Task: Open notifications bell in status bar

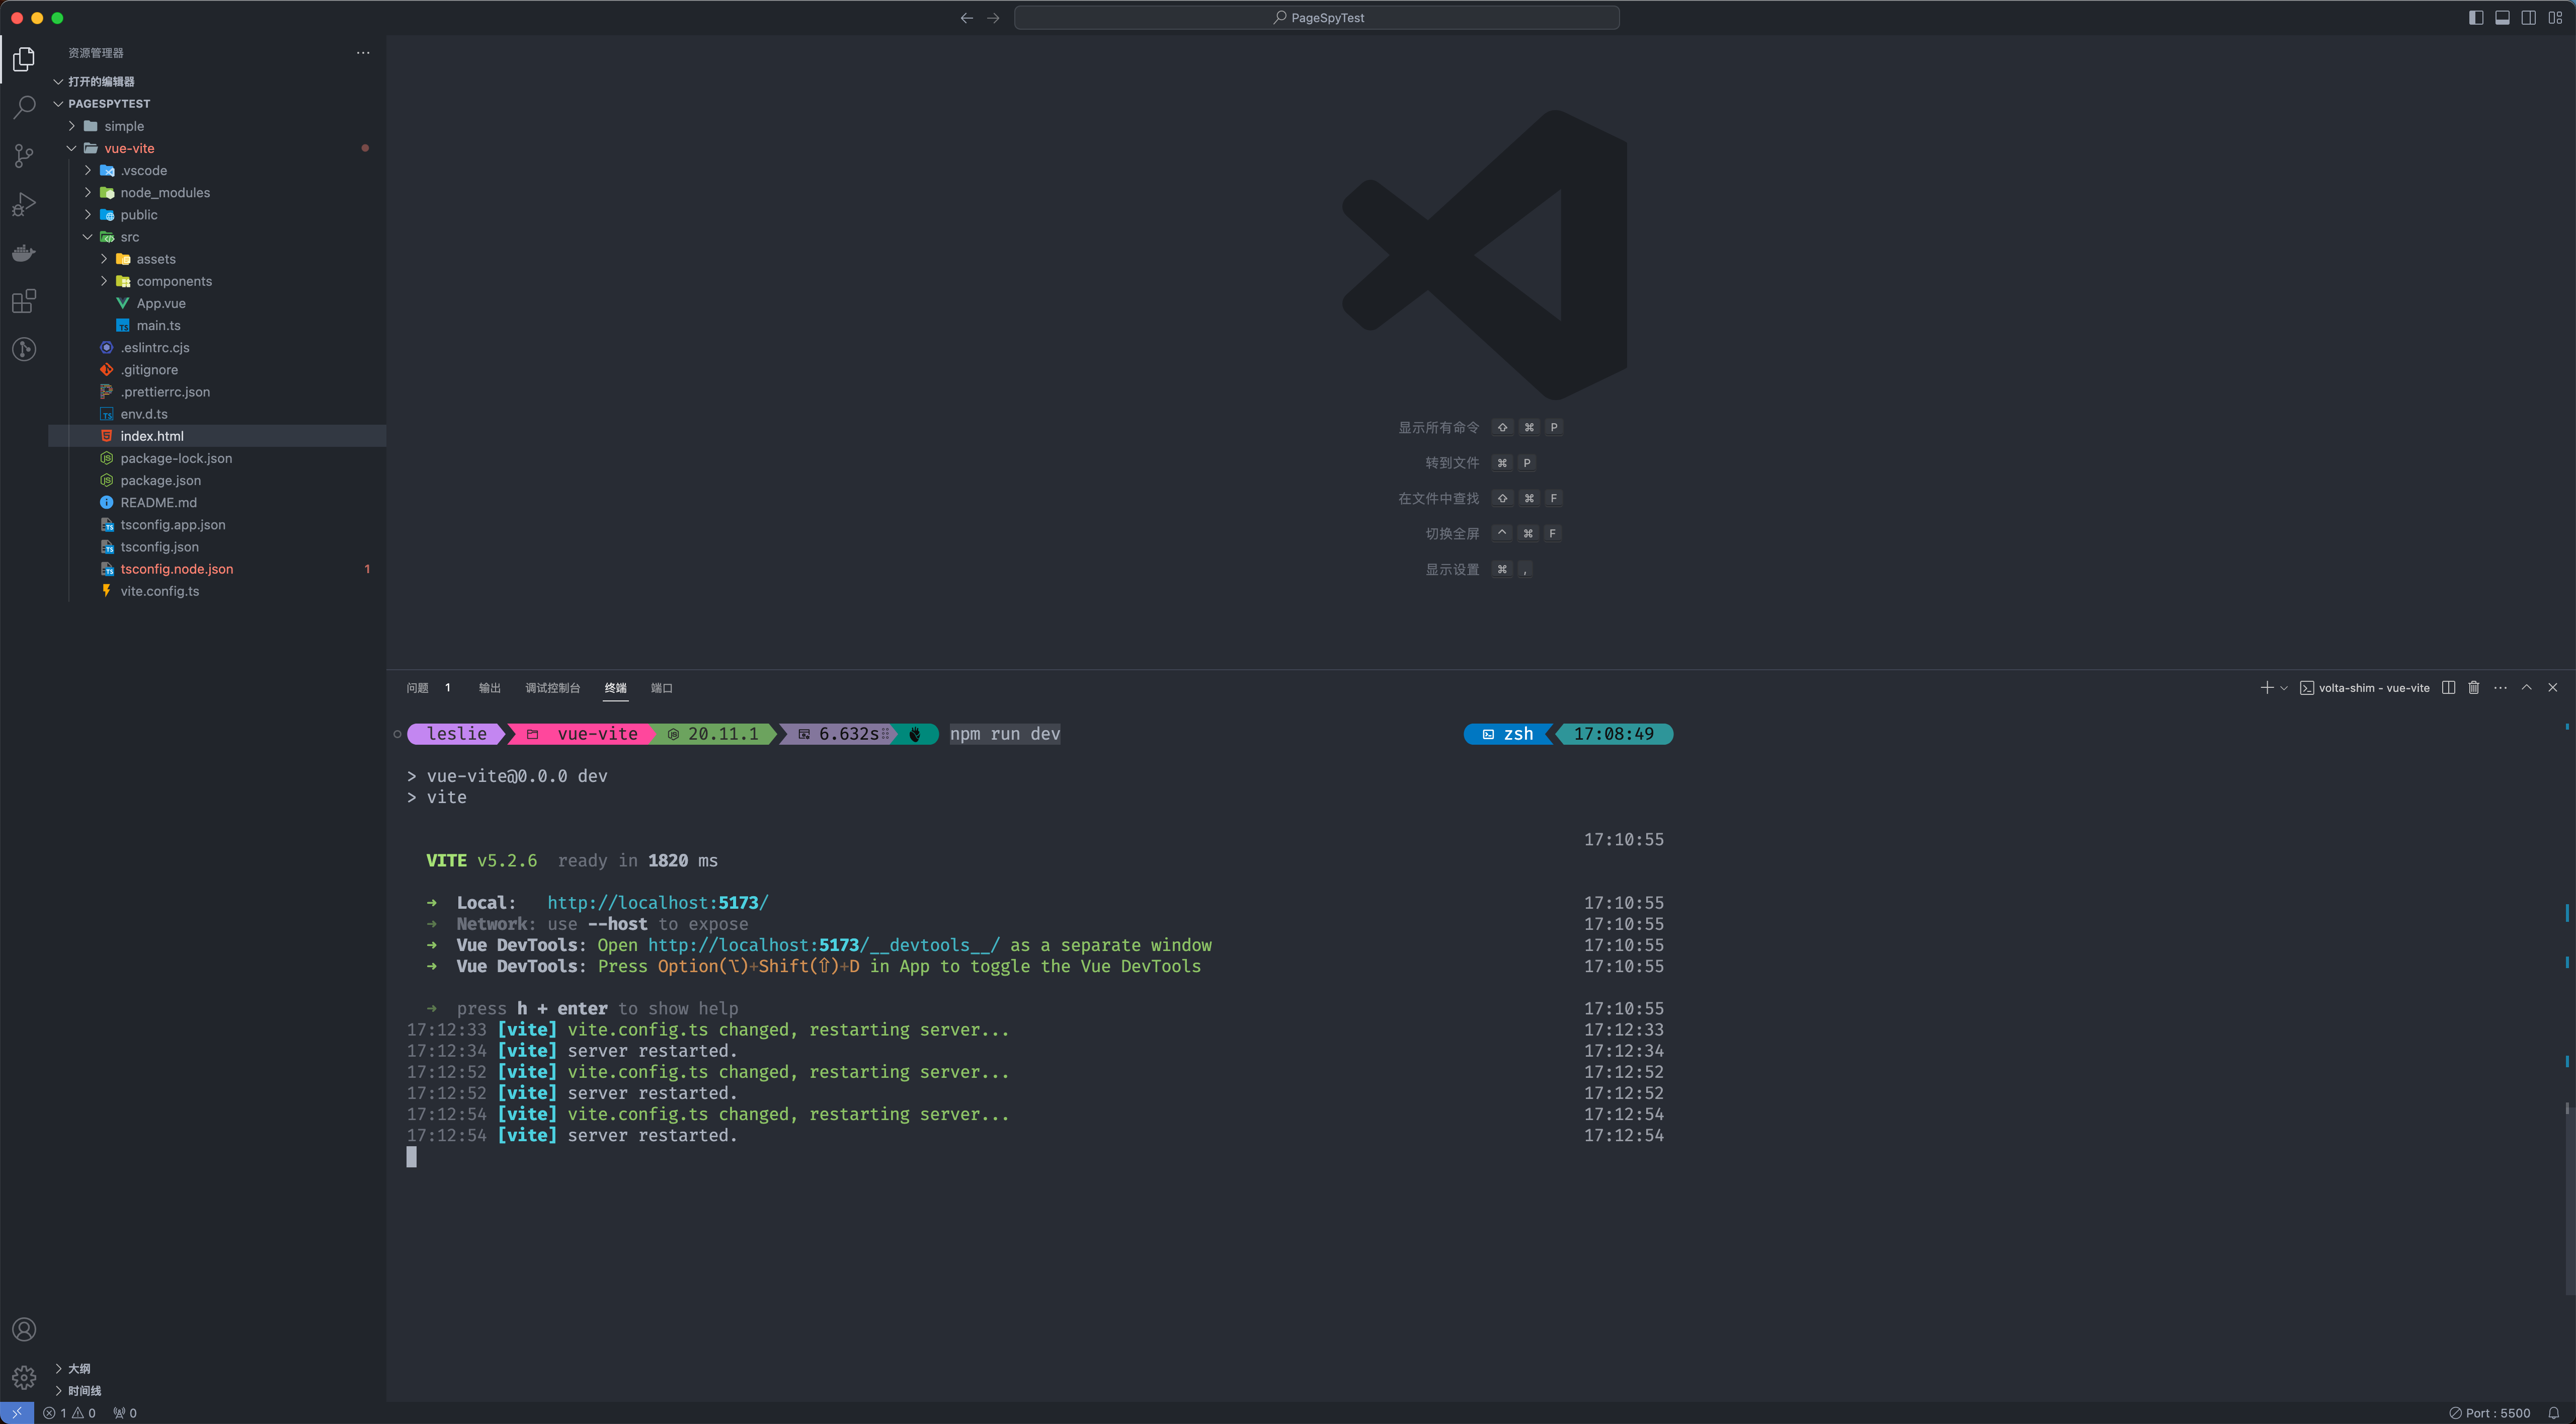Action: pos(2553,1413)
